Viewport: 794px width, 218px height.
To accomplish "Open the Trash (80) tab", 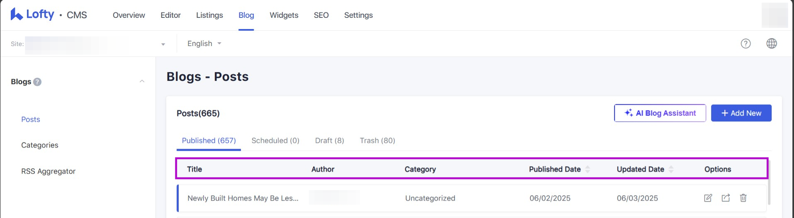I will (377, 140).
